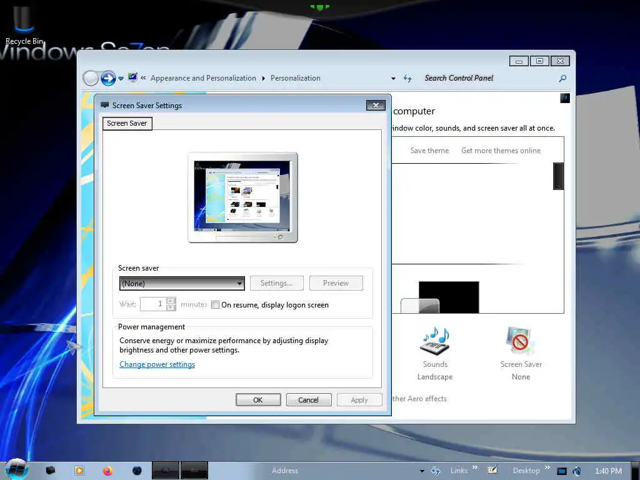Open the Screen Saver icon in Personalization
640x480 pixels.
pyautogui.click(x=521, y=341)
